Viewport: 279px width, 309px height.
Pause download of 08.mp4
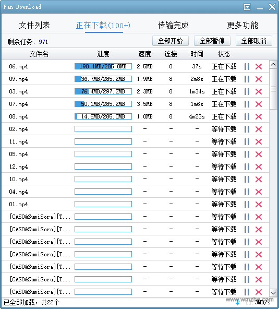point(247,117)
